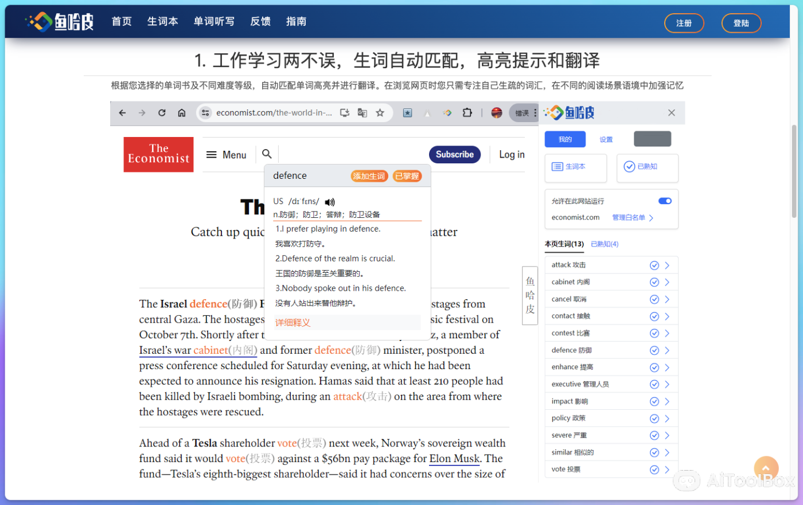Click the page vertical scrollbar
The height and width of the screenshot is (505, 803).
794,172
